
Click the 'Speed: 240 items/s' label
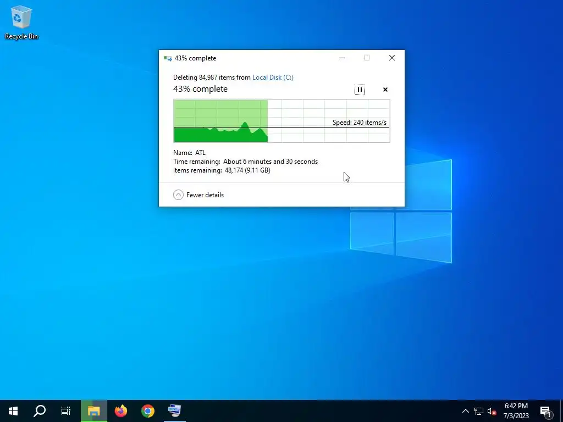[x=360, y=123]
